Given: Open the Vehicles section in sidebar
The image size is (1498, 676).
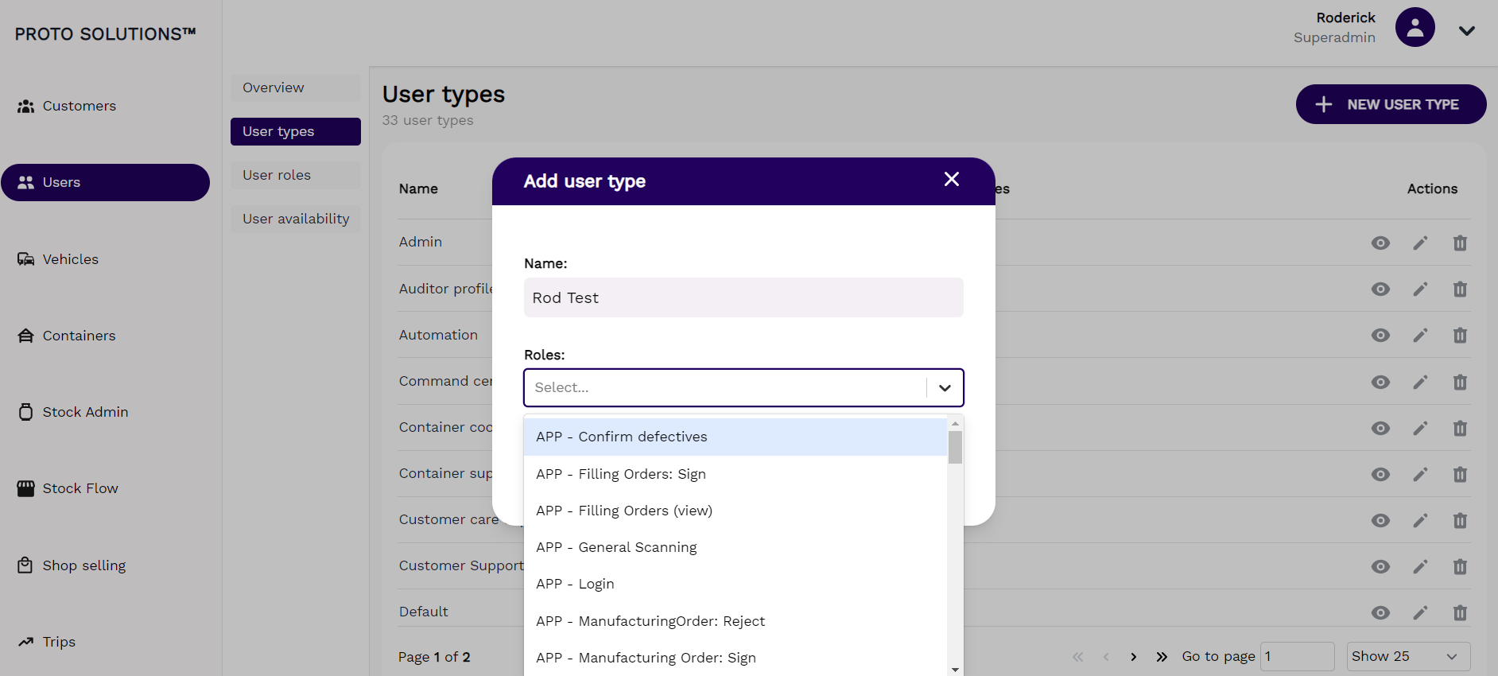Looking at the screenshot, I should click(x=58, y=259).
